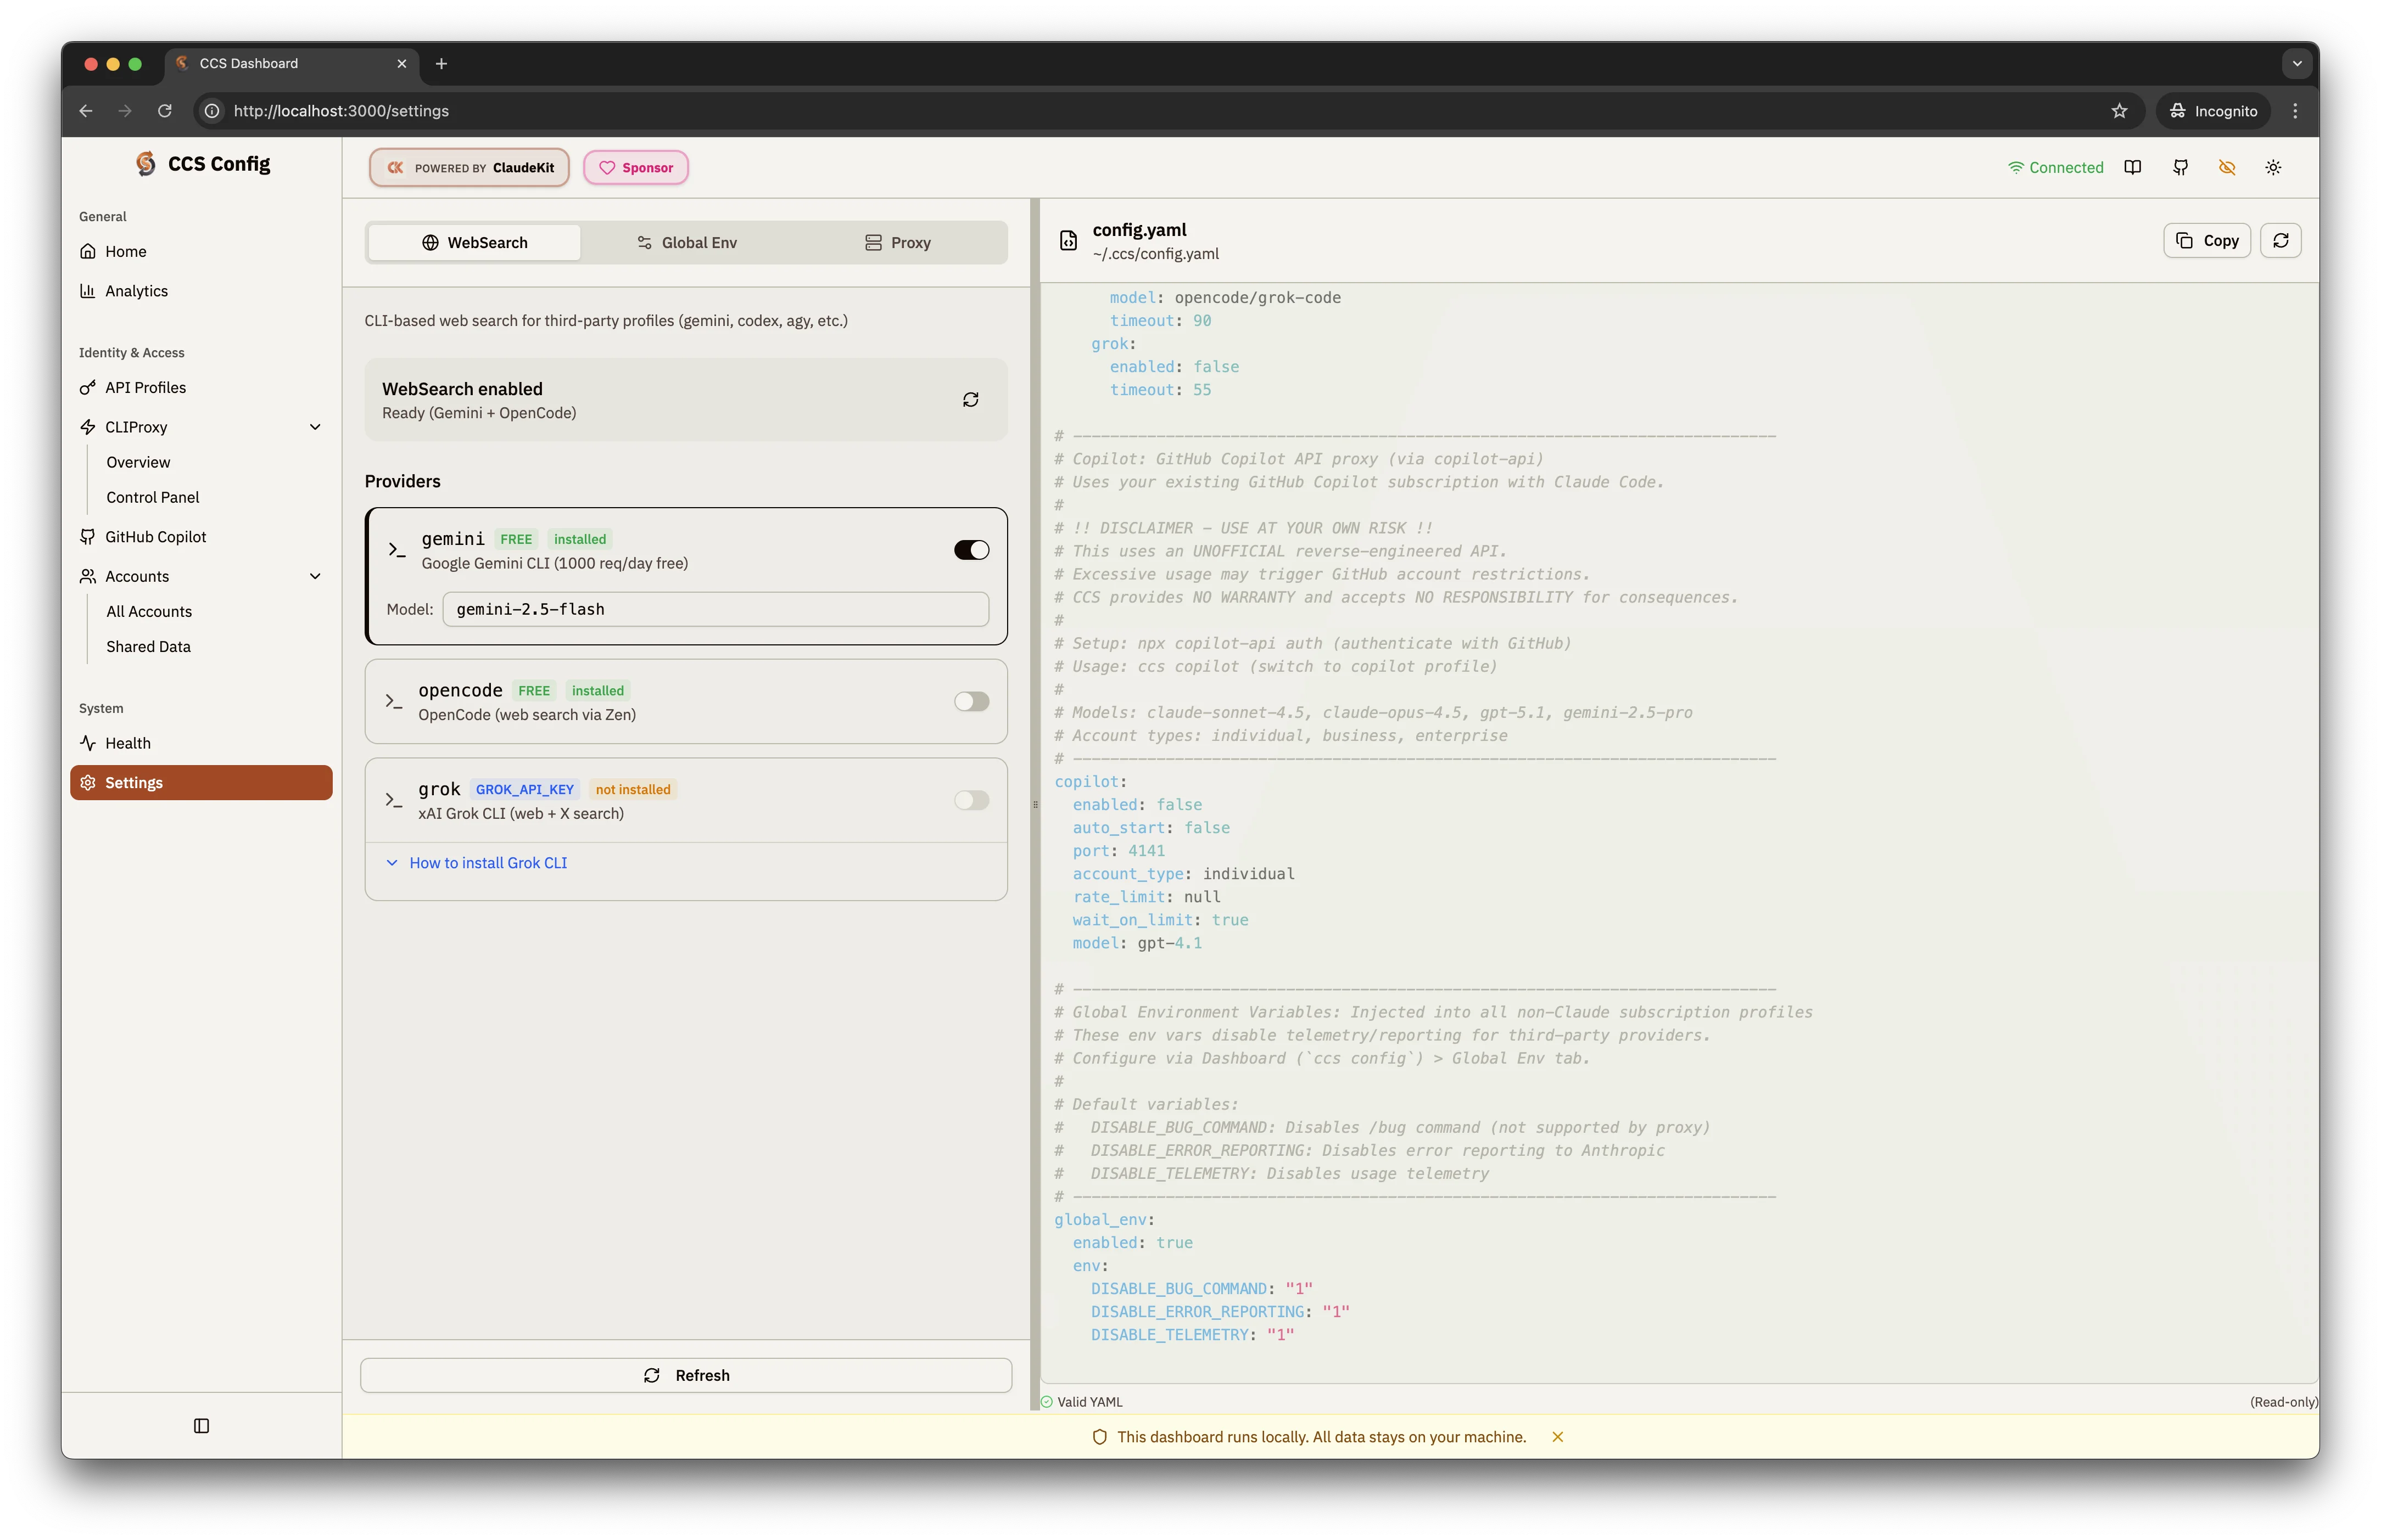Refresh config.yaml with the reload icon
This screenshot has width=2381, height=1540.
[x=2281, y=240]
